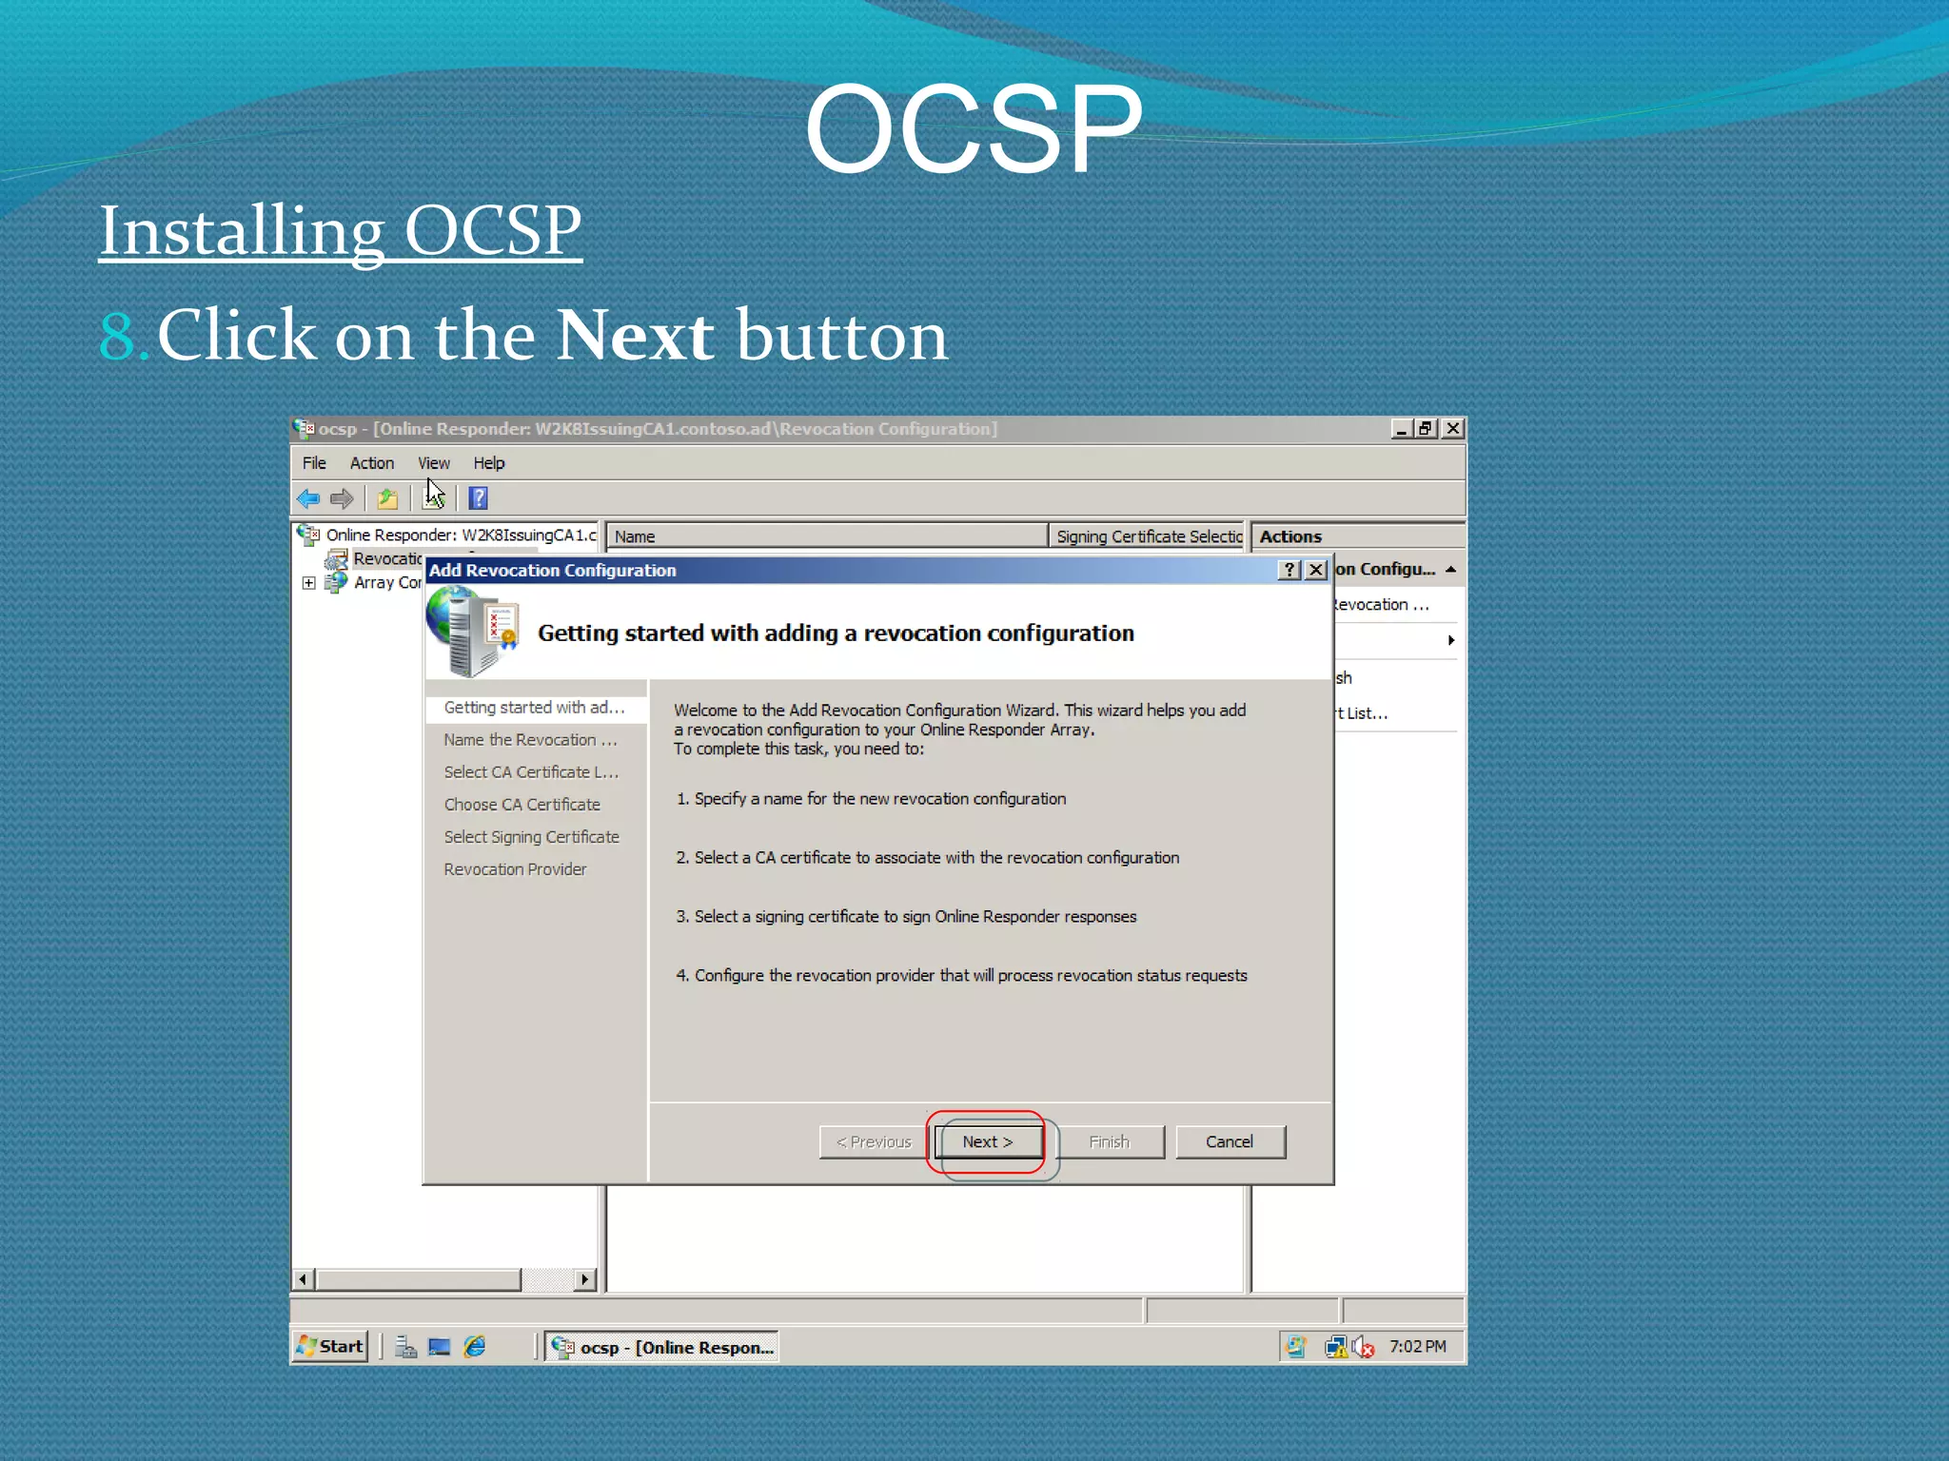This screenshot has width=1949, height=1461.
Task: Open the View menu
Action: (434, 463)
